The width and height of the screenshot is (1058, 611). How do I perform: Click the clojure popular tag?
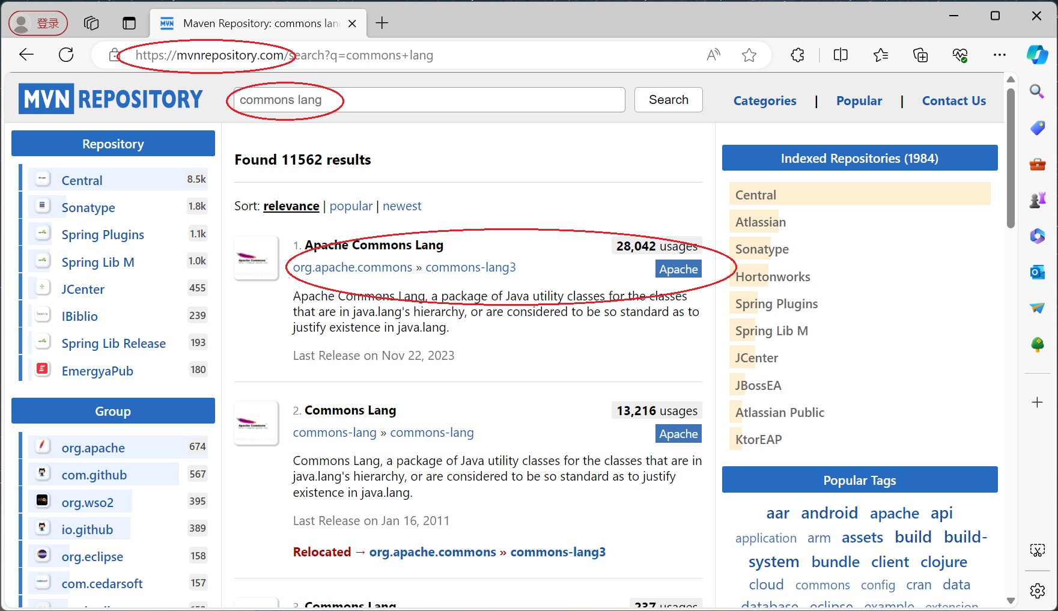point(944,562)
